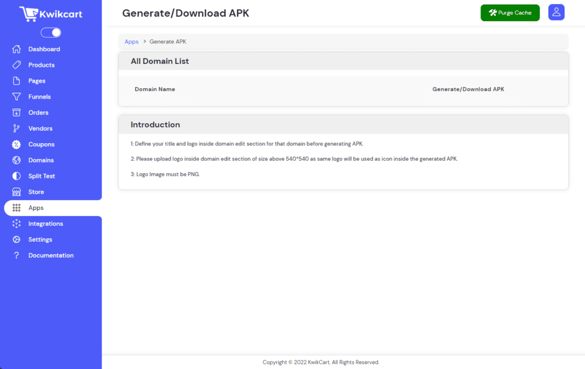The height and width of the screenshot is (369, 585).
Task: Click the green Purge Cache button
Action: tap(510, 13)
